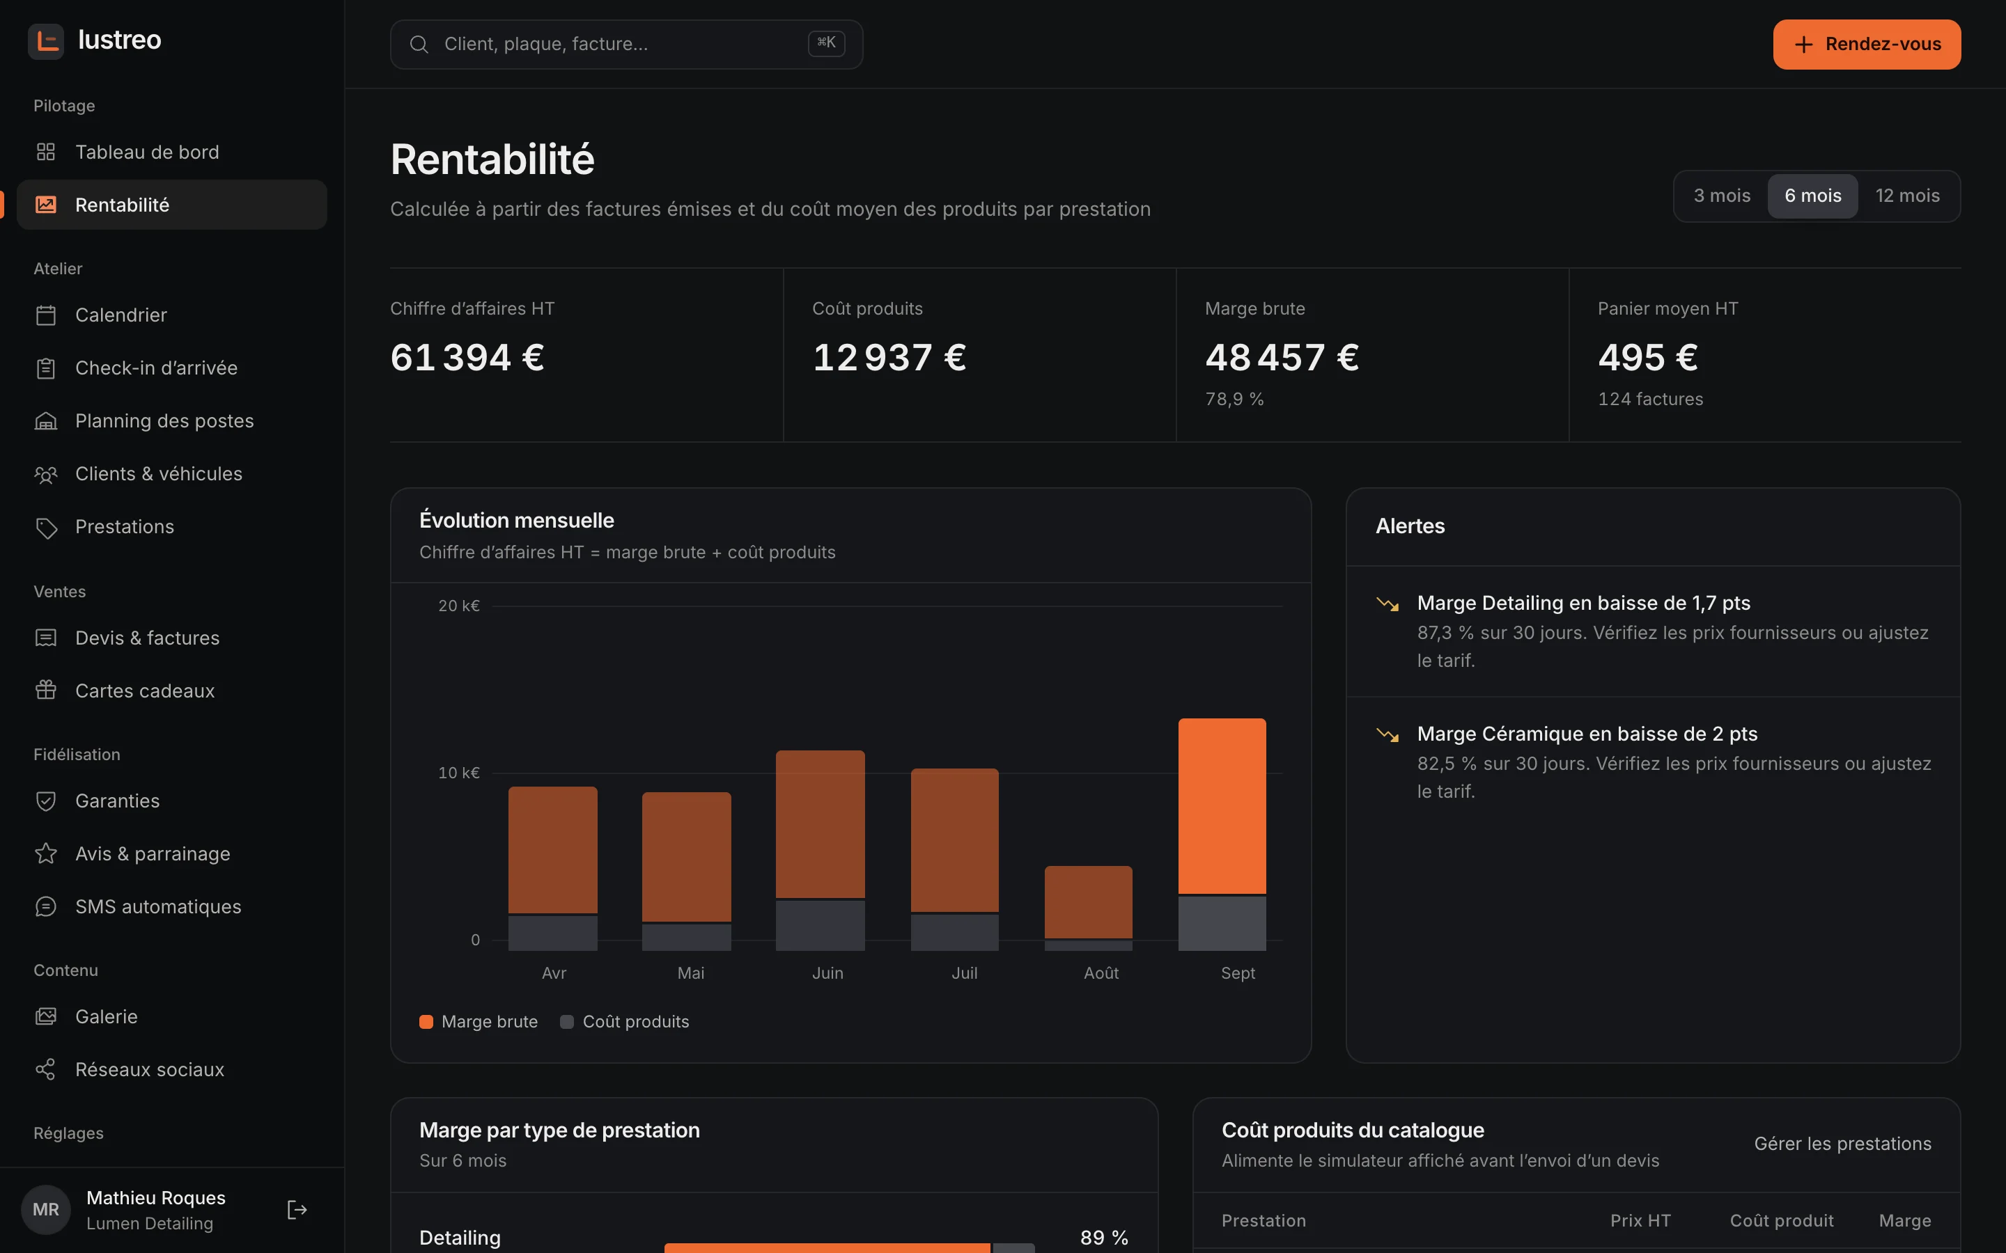Click the Devis & factures document icon

45,638
